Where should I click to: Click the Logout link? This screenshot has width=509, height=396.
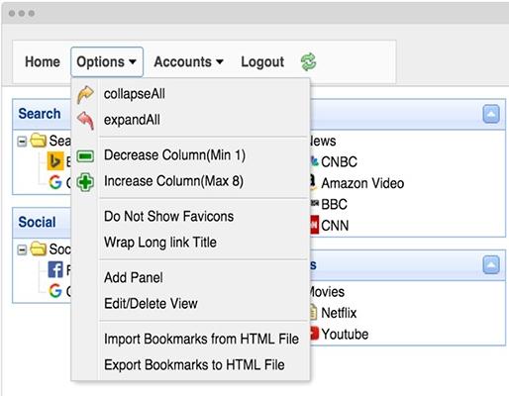click(262, 61)
